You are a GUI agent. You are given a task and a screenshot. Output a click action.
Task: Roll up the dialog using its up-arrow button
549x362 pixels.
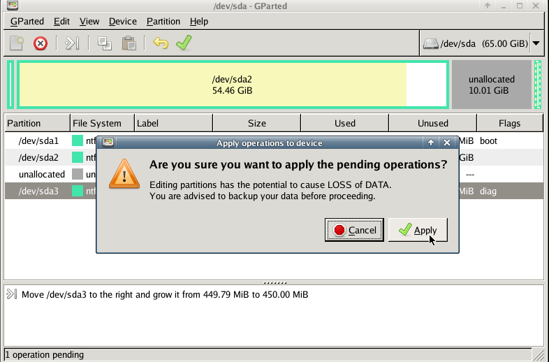pos(431,143)
